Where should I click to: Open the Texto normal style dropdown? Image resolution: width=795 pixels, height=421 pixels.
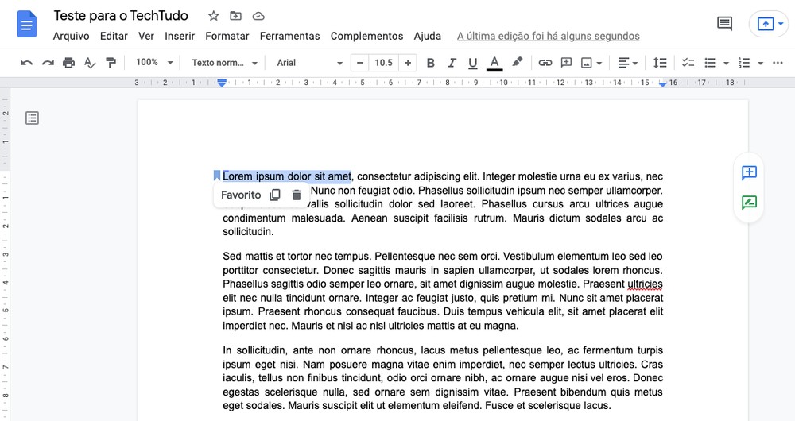(x=225, y=63)
